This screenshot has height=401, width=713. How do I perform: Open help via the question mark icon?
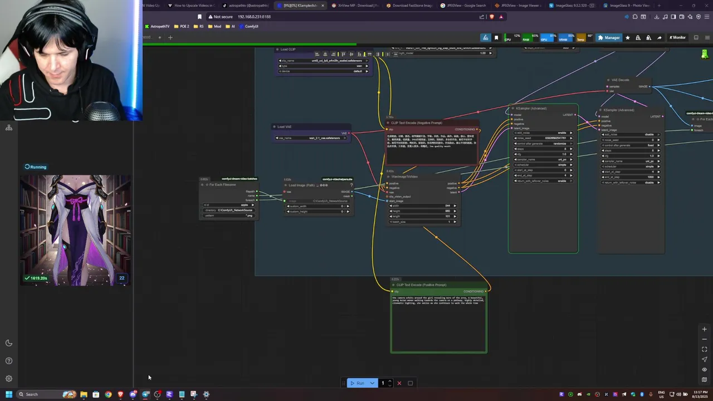pos(9,361)
